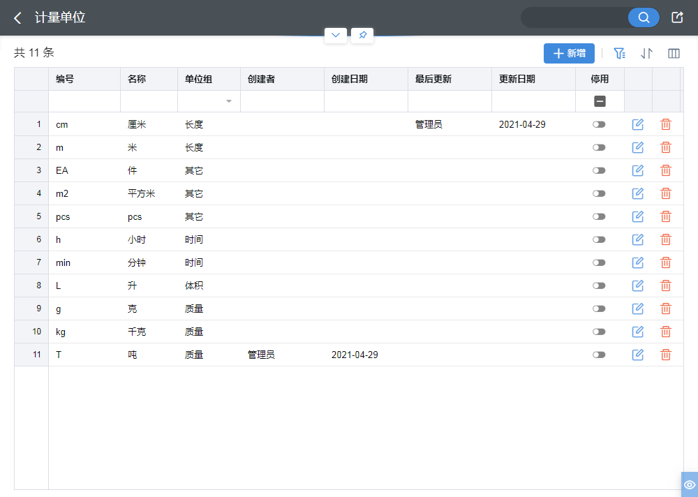Image resolution: width=698 pixels, height=497 pixels.
Task: Delete the cm row
Action: pyautogui.click(x=665, y=124)
